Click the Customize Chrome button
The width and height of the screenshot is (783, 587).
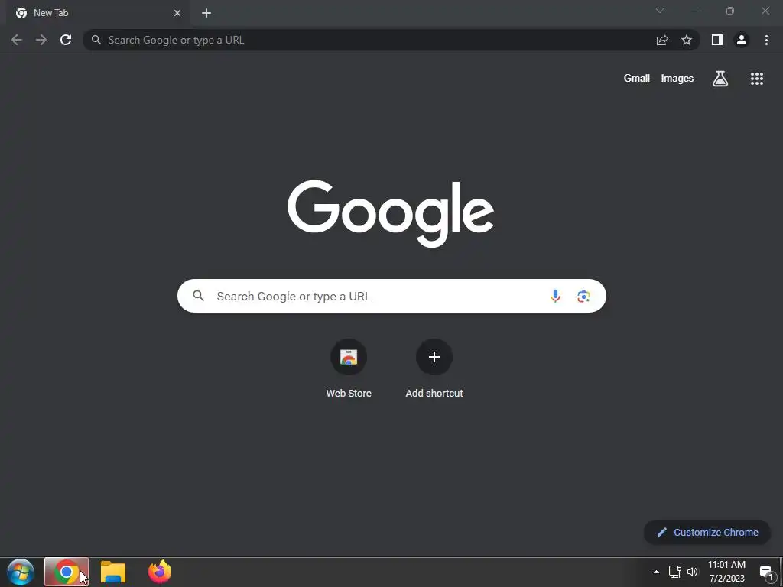[x=707, y=532]
